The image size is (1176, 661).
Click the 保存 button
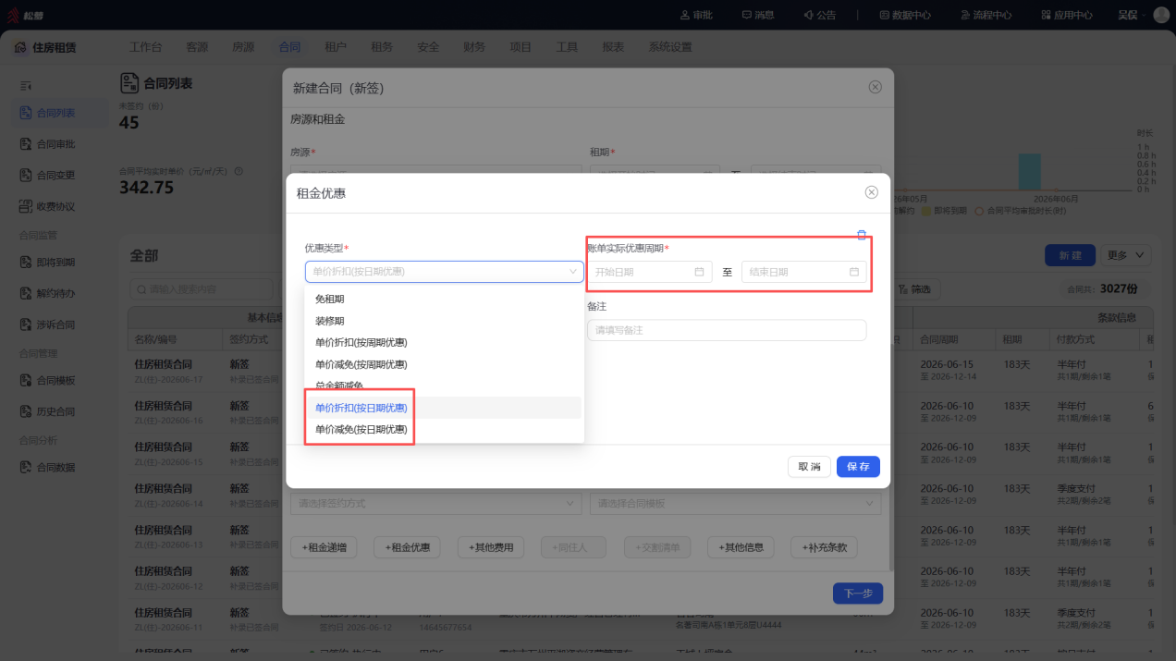858,467
